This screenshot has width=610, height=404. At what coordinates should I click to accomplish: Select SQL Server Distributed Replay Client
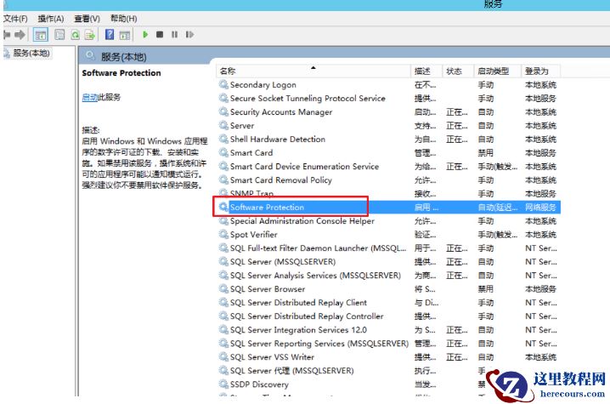pos(389,303)
